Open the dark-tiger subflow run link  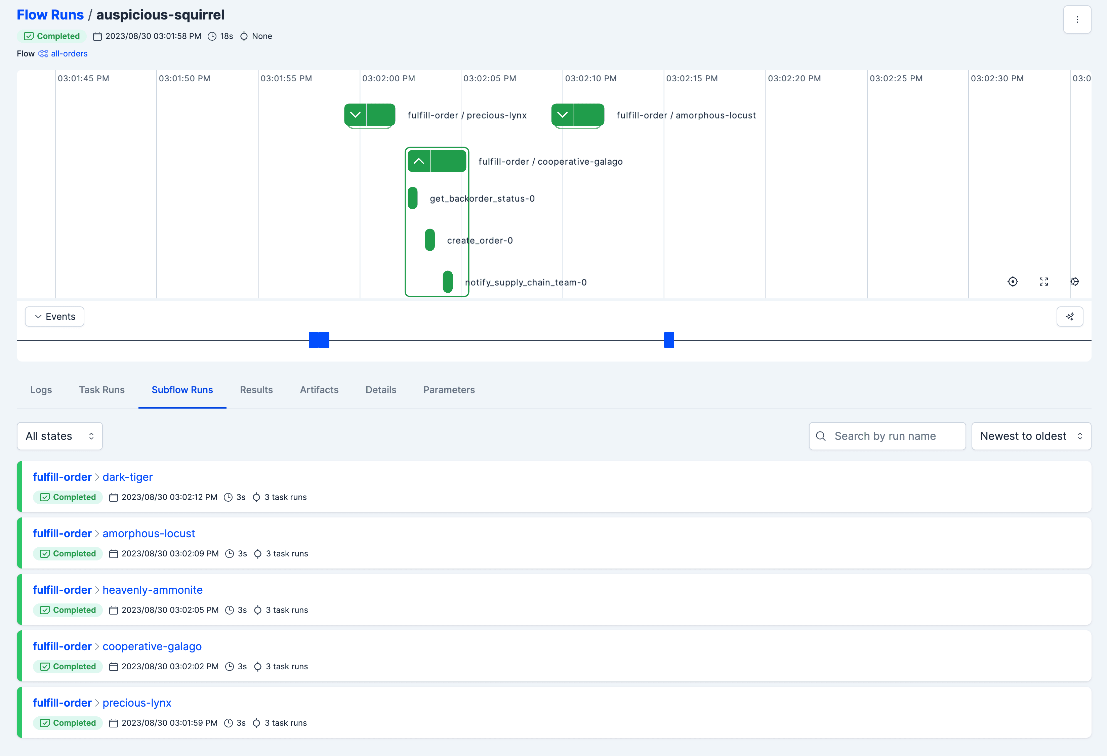128,477
